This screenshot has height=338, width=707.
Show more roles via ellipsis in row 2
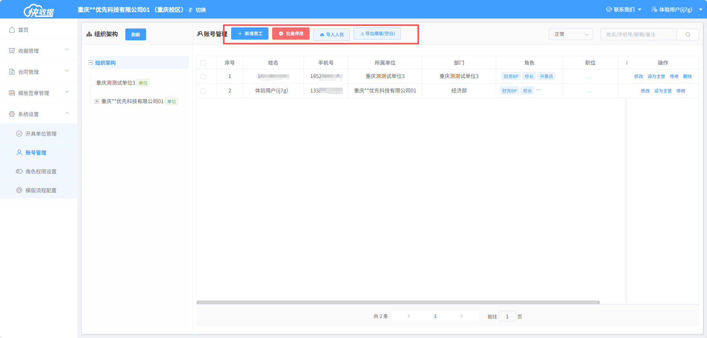tap(539, 90)
